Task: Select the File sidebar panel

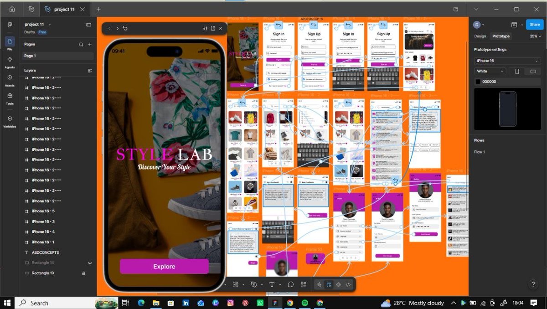Action: tap(10, 43)
